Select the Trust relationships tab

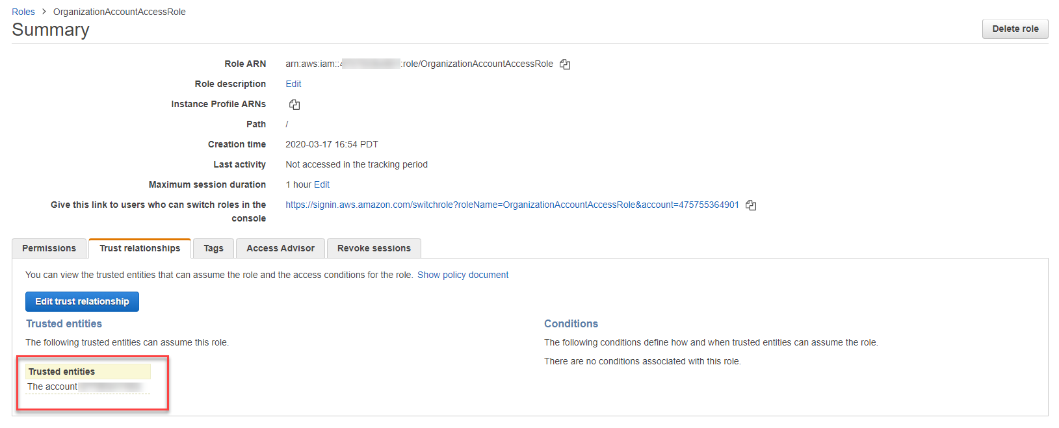click(140, 248)
